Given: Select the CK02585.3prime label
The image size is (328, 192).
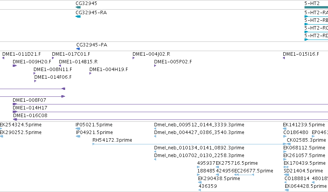Looking at the screenshot, I should coord(306,140).
